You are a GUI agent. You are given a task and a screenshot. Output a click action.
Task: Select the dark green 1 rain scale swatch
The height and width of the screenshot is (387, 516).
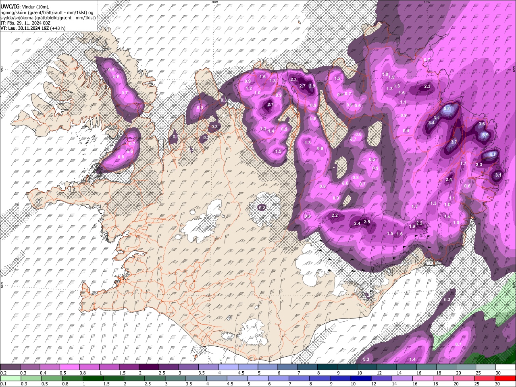[94, 378]
